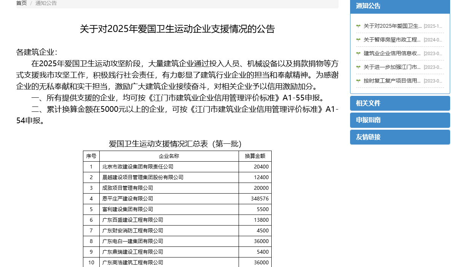Open the 关于对2025年爱国卫生 notice link
The width and height of the screenshot is (457, 267).
[x=393, y=26]
